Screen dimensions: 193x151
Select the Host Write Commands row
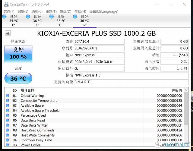94,135
